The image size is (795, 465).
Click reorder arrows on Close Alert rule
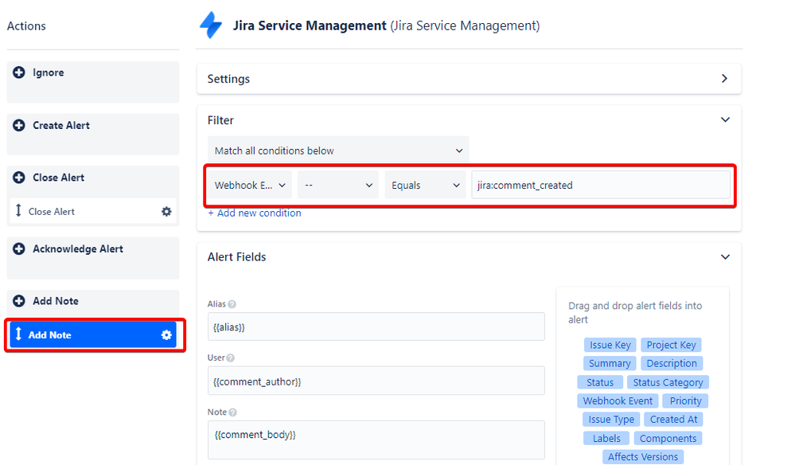coord(18,210)
